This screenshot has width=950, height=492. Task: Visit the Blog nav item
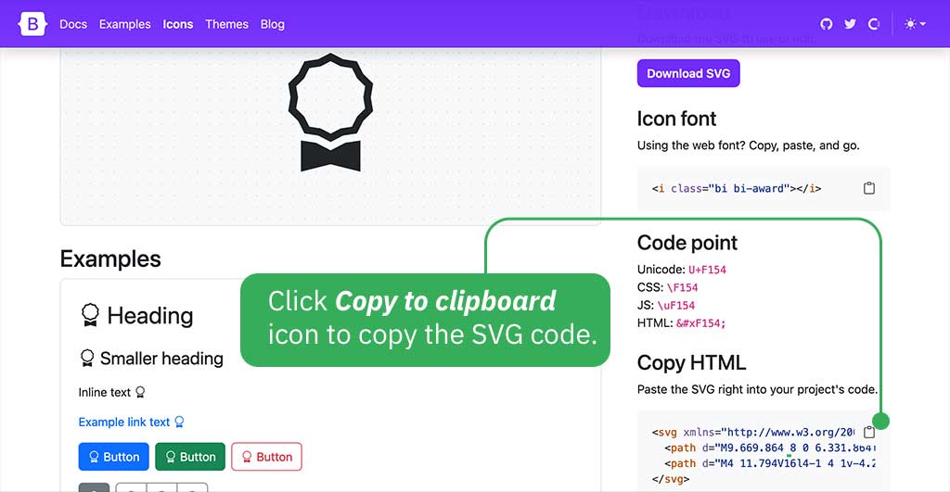click(x=273, y=24)
